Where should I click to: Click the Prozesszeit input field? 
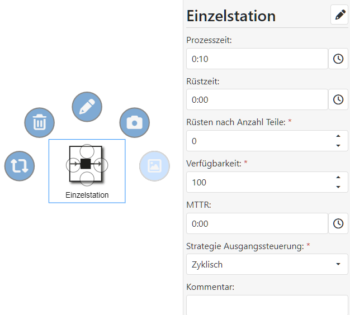click(x=257, y=59)
